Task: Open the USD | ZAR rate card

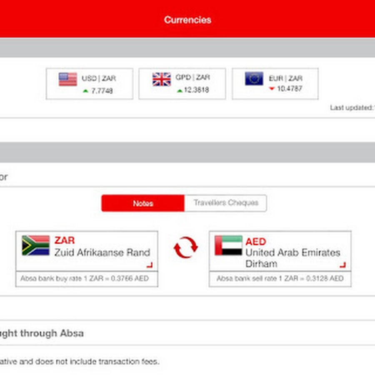Action: click(90, 84)
